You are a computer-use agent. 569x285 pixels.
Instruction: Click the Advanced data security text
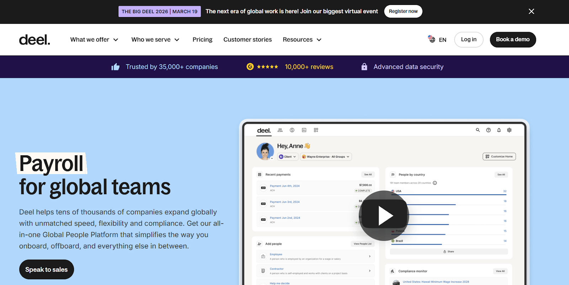pyautogui.click(x=408, y=67)
